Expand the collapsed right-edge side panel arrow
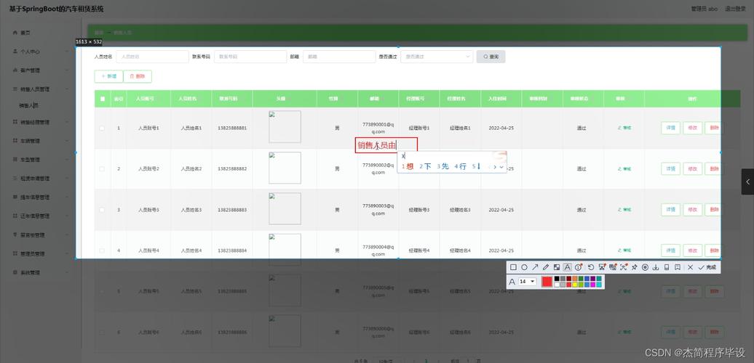This screenshot has width=754, height=363. click(x=747, y=181)
